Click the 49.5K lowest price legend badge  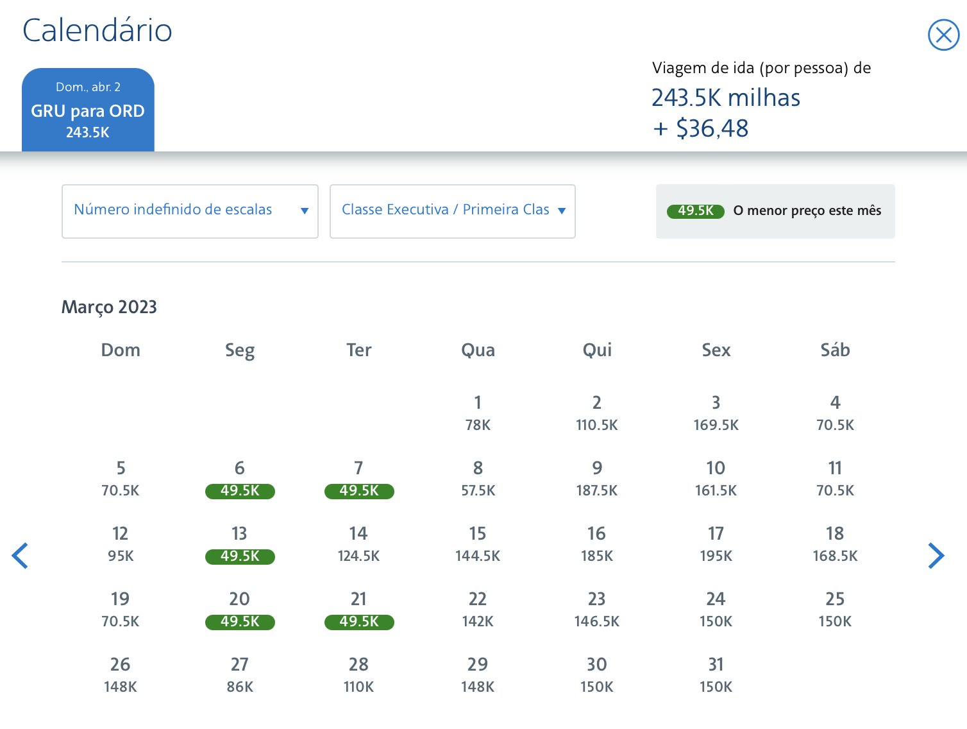(695, 211)
